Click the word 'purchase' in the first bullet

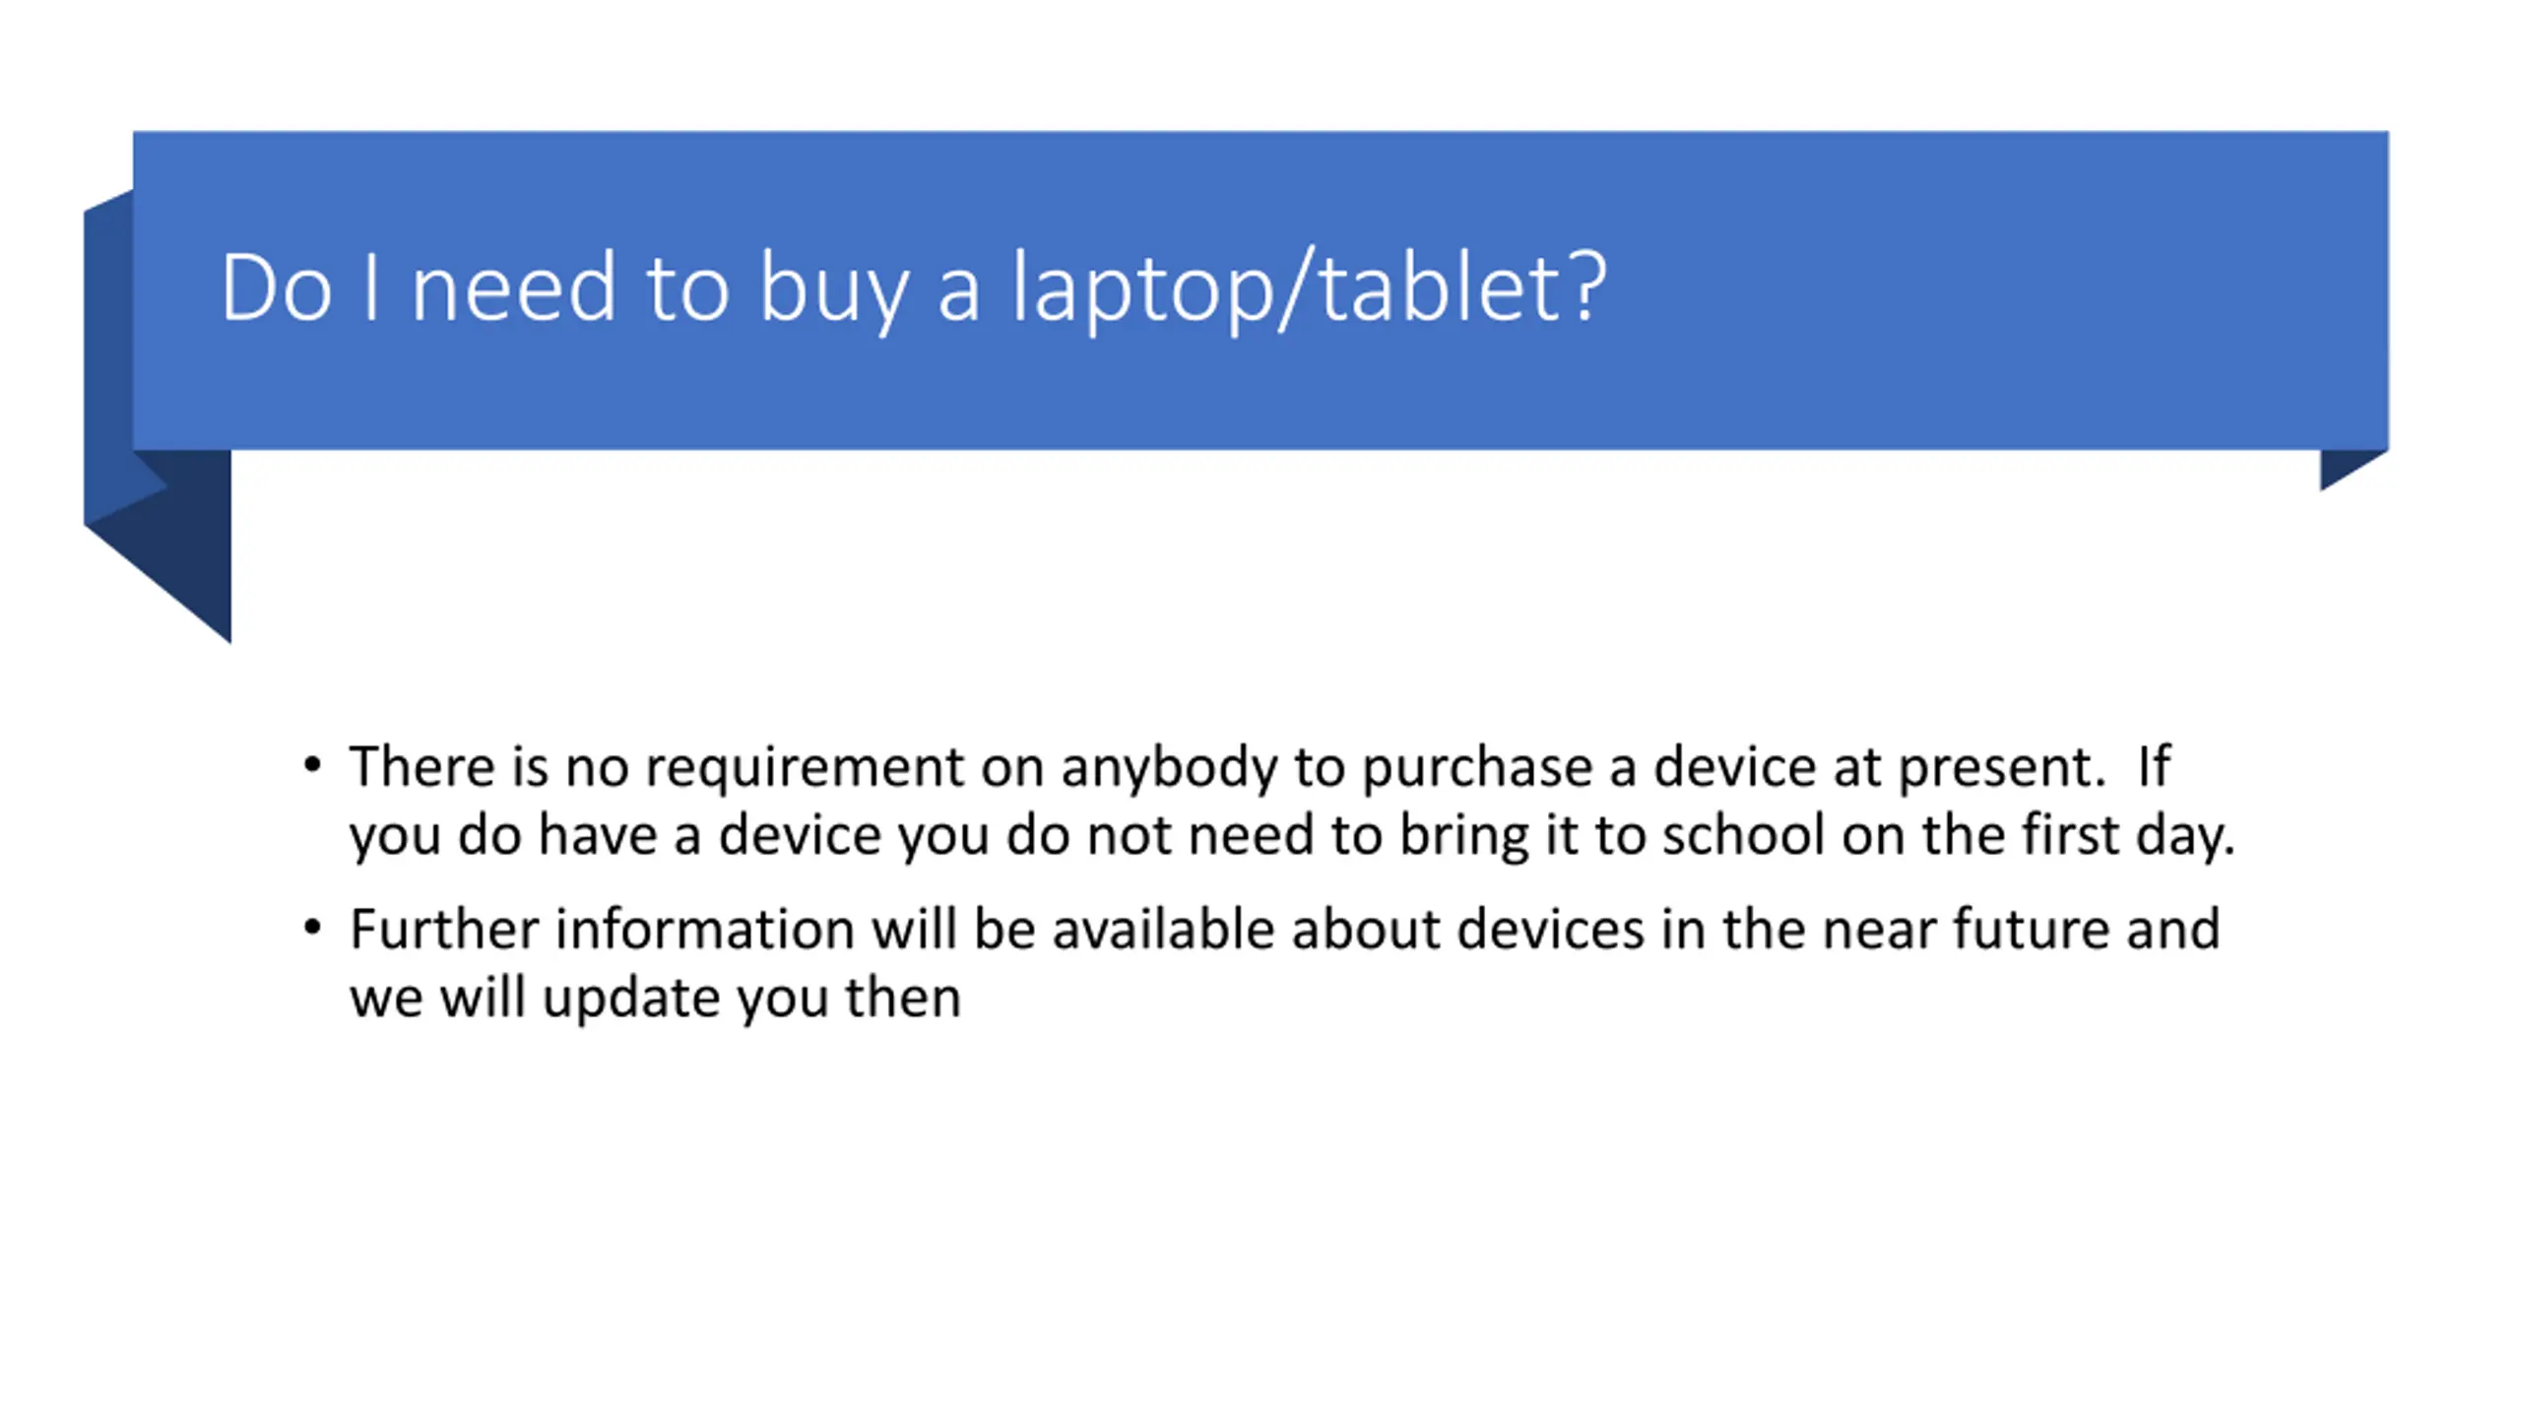tap(1475, 768)
